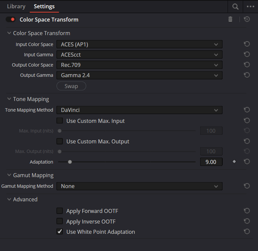Reset the Output Gamma setting
The height and width of the screenshot is (251, 258).
pyautogui.click(x=247, y=75)
